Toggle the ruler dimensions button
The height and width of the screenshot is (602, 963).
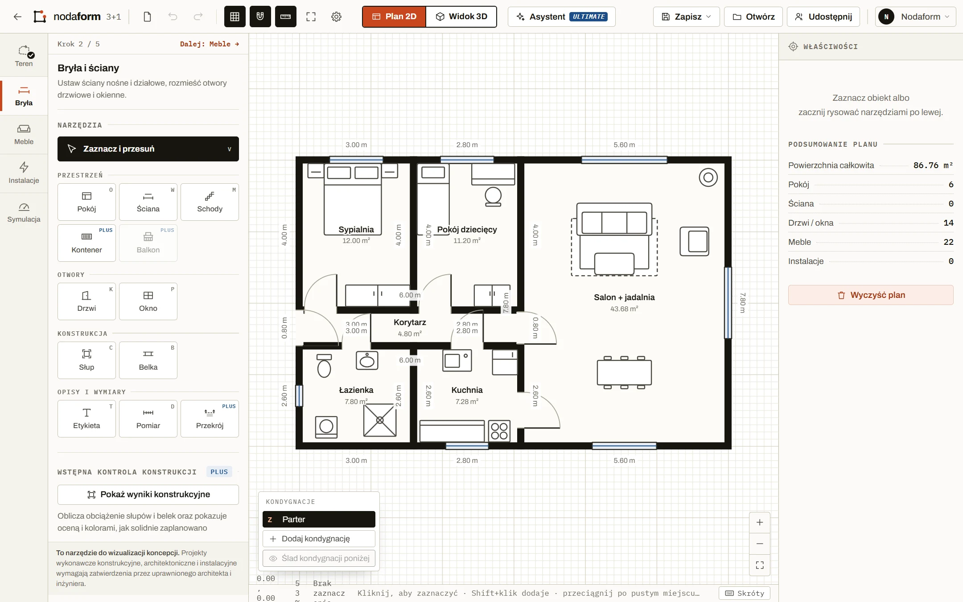286,16
